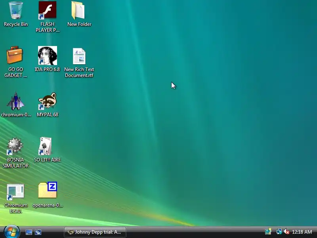The image size is (317, 238).
Task: Click the "BOSNIA SIMULATOR" label text
Action: [15, 163]
